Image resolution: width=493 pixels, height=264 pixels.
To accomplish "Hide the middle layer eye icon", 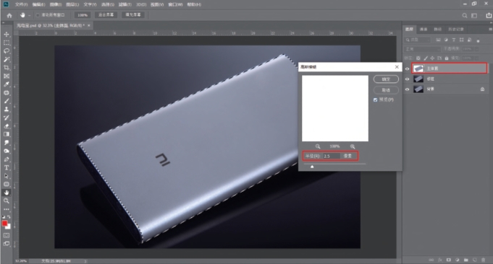I will tap(407, 79).
